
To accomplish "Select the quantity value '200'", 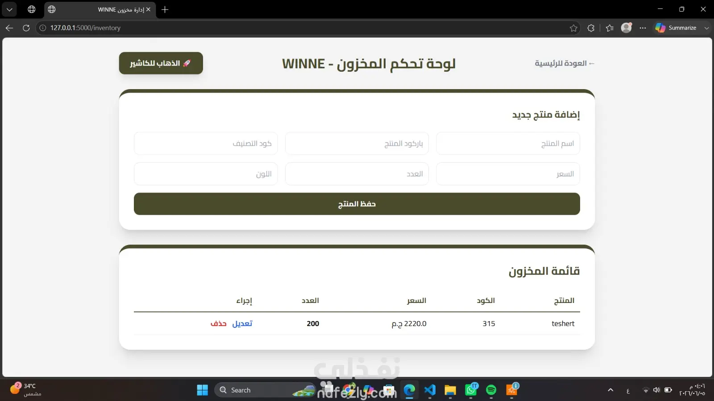I will coord(313,323).
